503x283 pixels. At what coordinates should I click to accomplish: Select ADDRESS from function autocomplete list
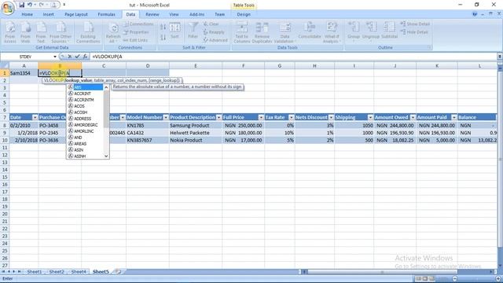click(85, 119)
